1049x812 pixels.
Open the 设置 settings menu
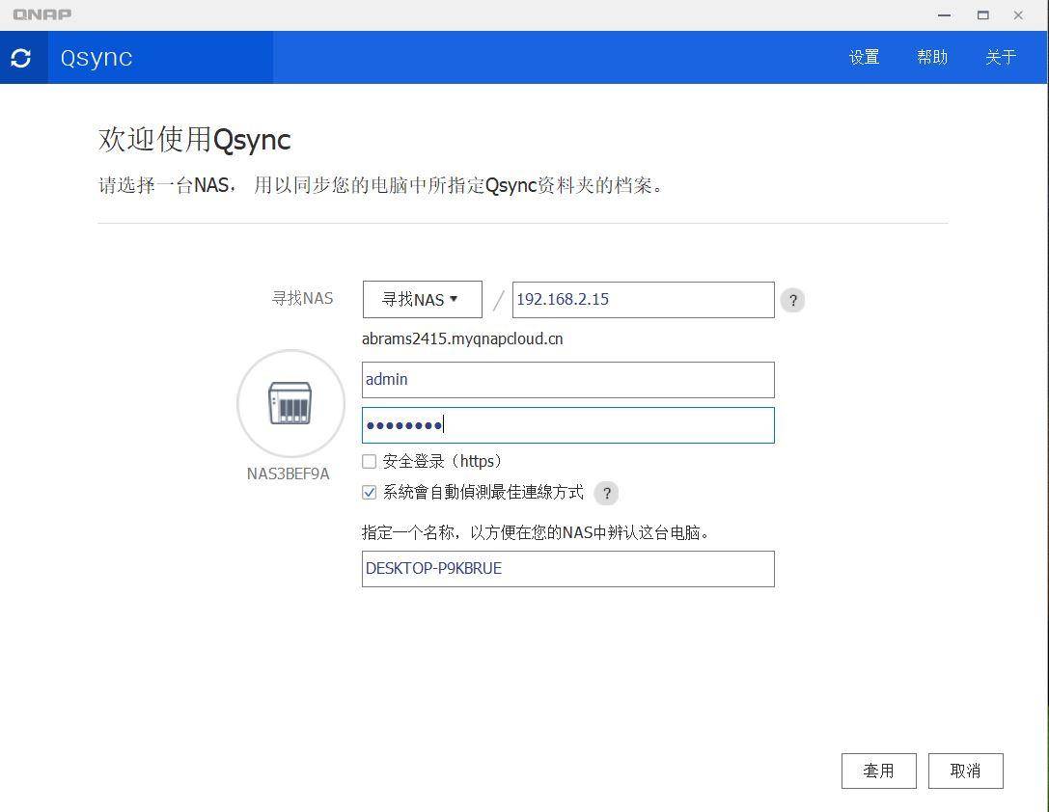(x=863, y=57)
